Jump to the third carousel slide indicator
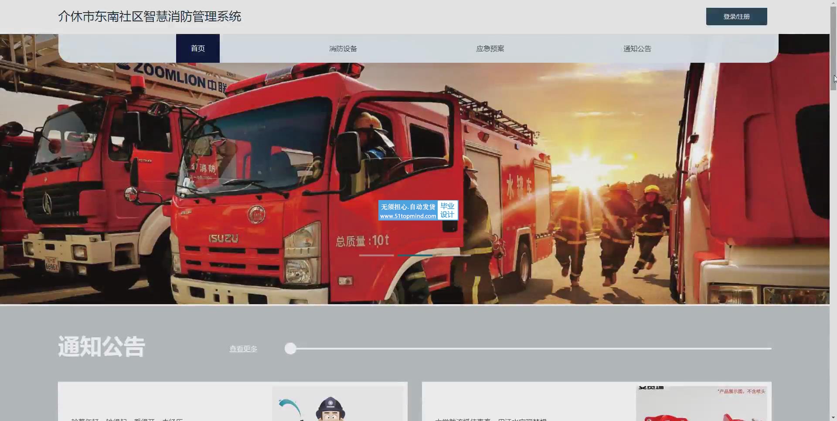 pos(453,255)
